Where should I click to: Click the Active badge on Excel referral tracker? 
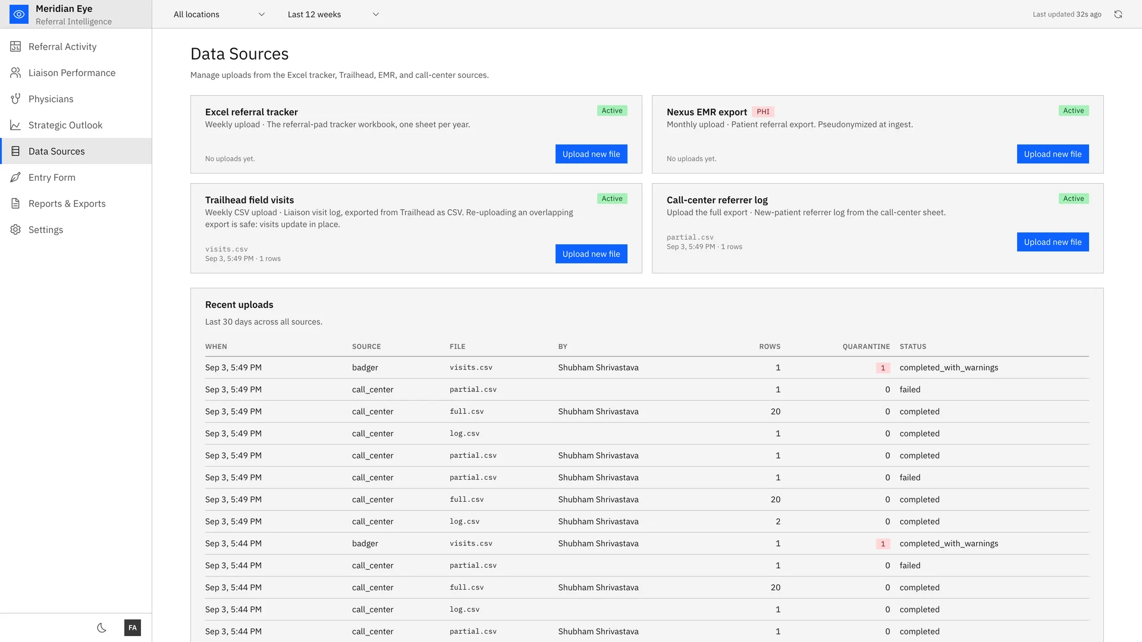coord(612,111)
